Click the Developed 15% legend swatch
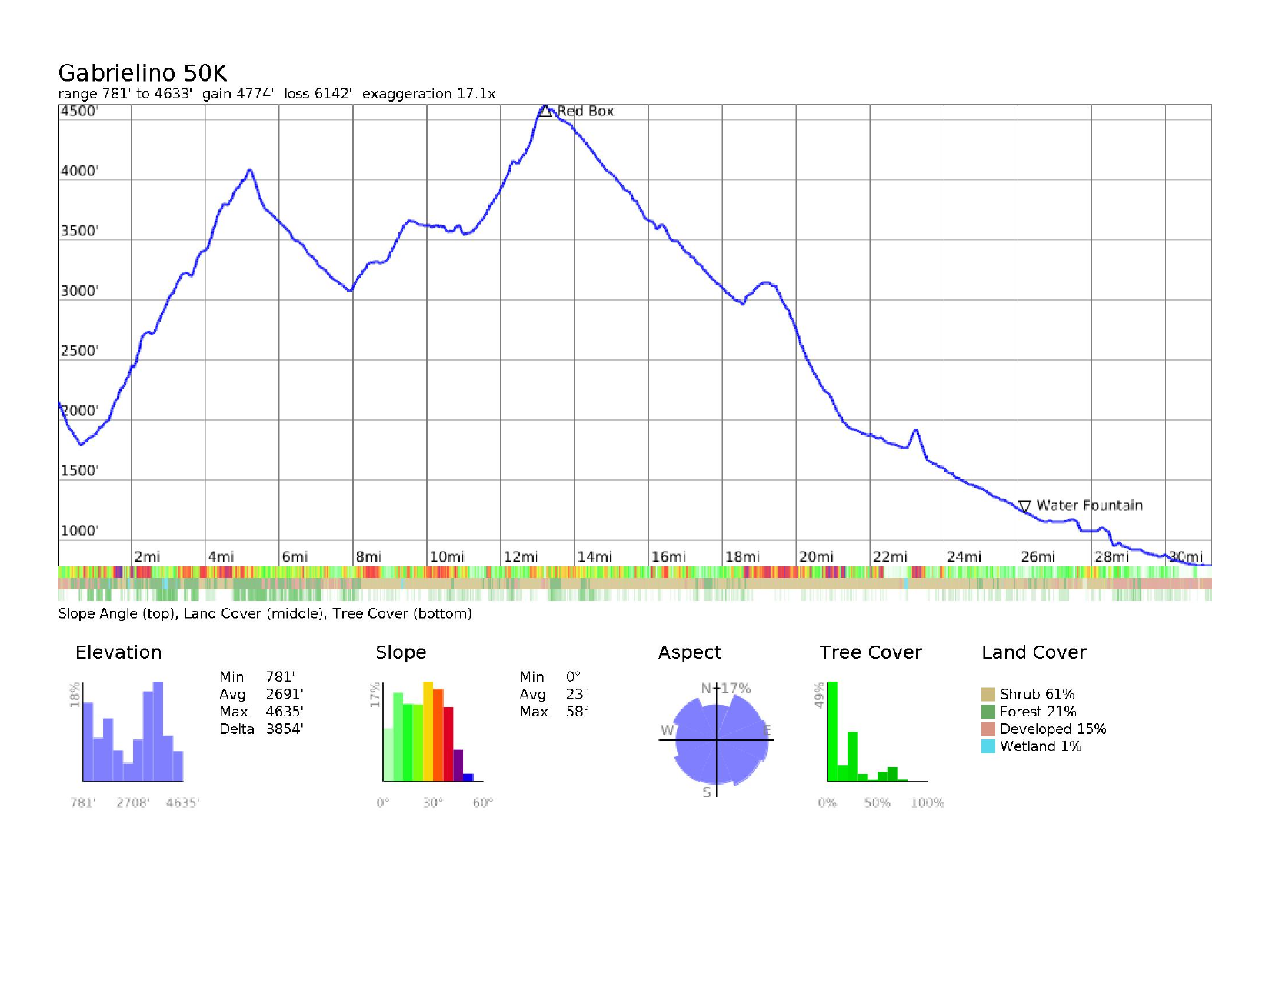The image size is (1269, 981). (x=988, y=729)
